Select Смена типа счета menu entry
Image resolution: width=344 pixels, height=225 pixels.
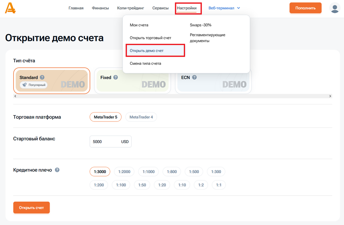(x=145, y=64)
